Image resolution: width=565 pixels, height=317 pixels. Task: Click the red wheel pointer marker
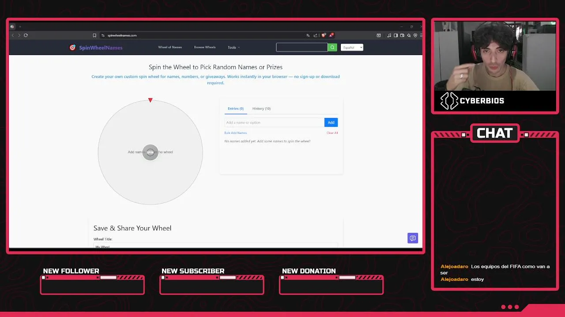pyautogui.click(x=151, y=100)
